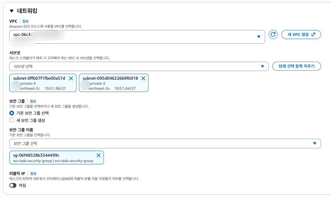331x198 pixels.
Task: Click the refresh VPC list icon
Action: click(x=273, y=35)
